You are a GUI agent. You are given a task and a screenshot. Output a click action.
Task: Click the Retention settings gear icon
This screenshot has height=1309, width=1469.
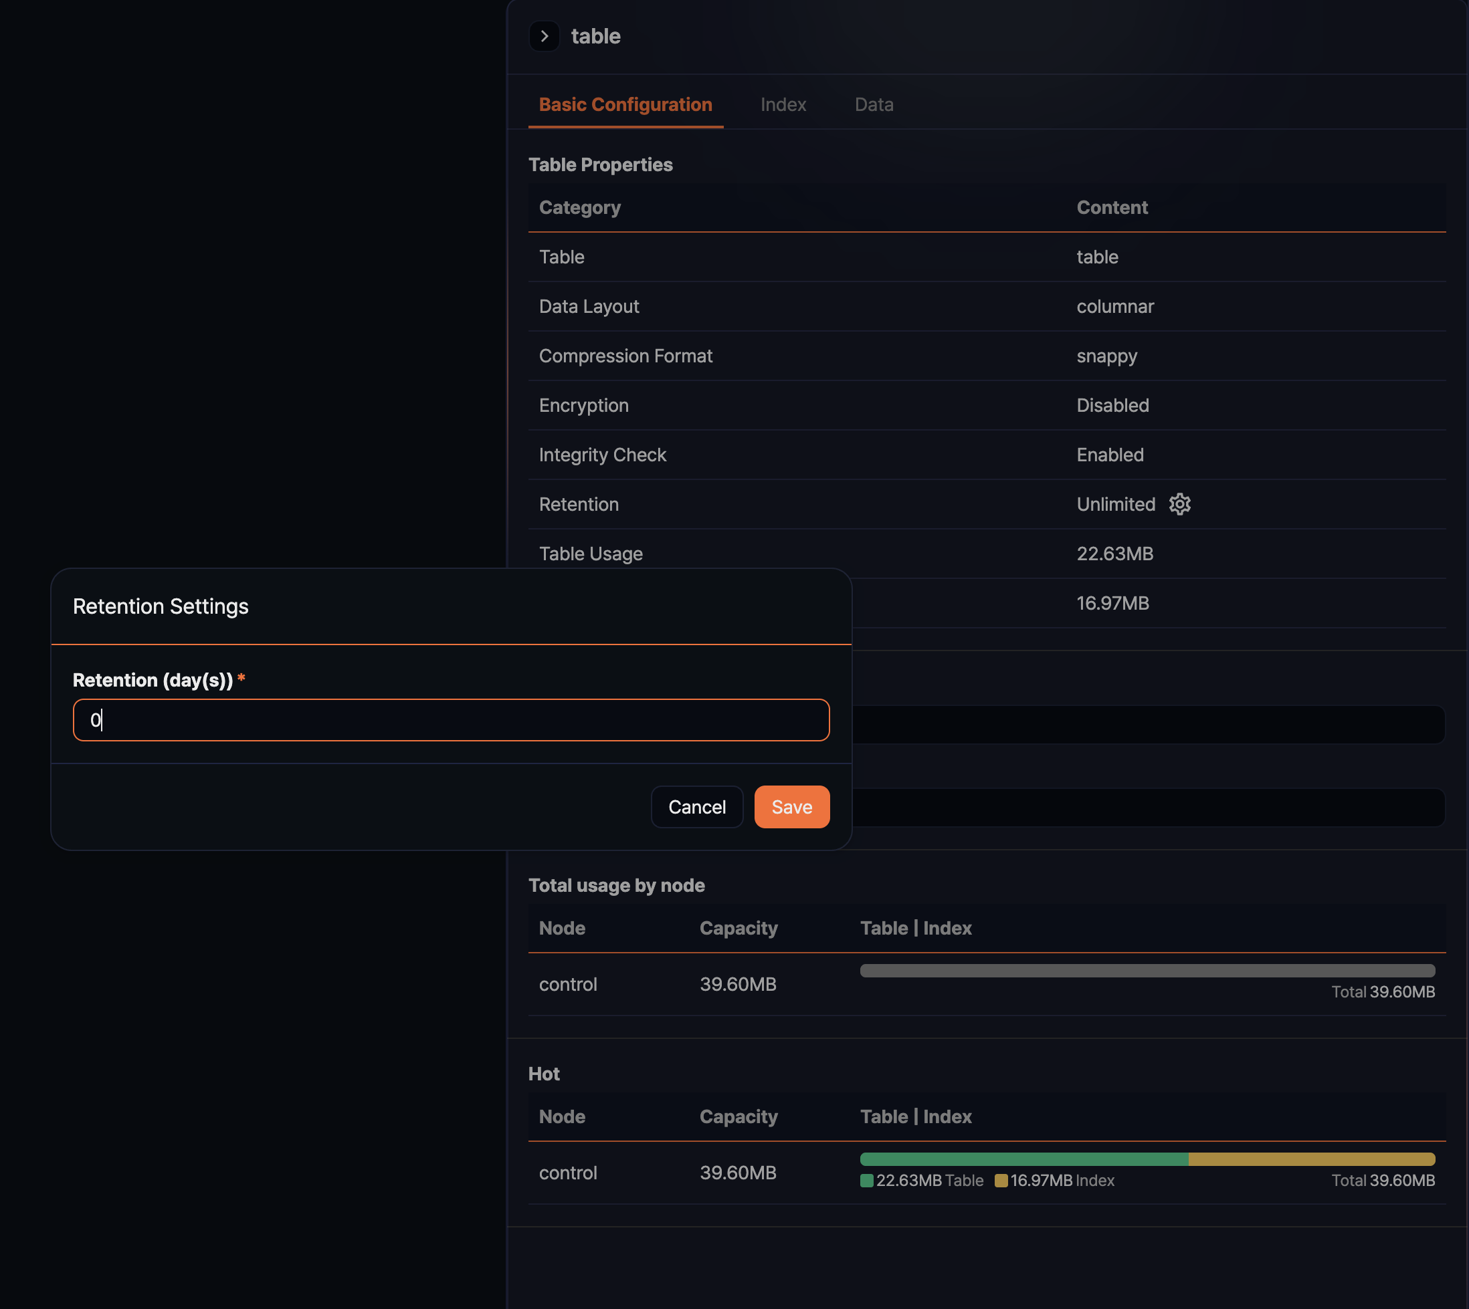[x=1179, y=504]
